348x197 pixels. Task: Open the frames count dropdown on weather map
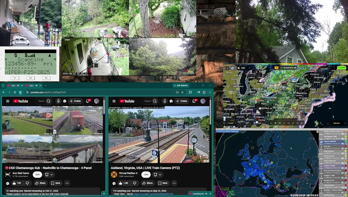point(231,123)
